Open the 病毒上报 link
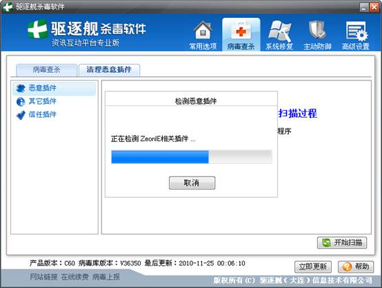Viewport: 382px width, 288px height. tap(106, 277)
